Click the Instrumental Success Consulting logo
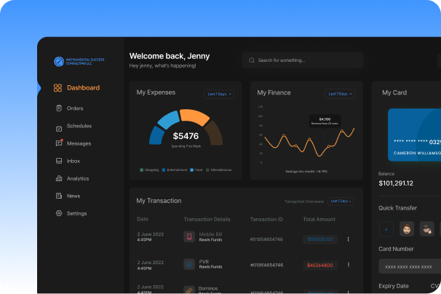The image size is (441, 294). [59, 63]
